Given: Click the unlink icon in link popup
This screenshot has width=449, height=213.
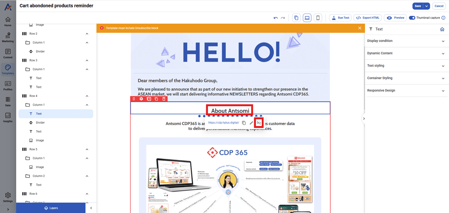Looking at the screenshot, I should [x=259, y=123].
